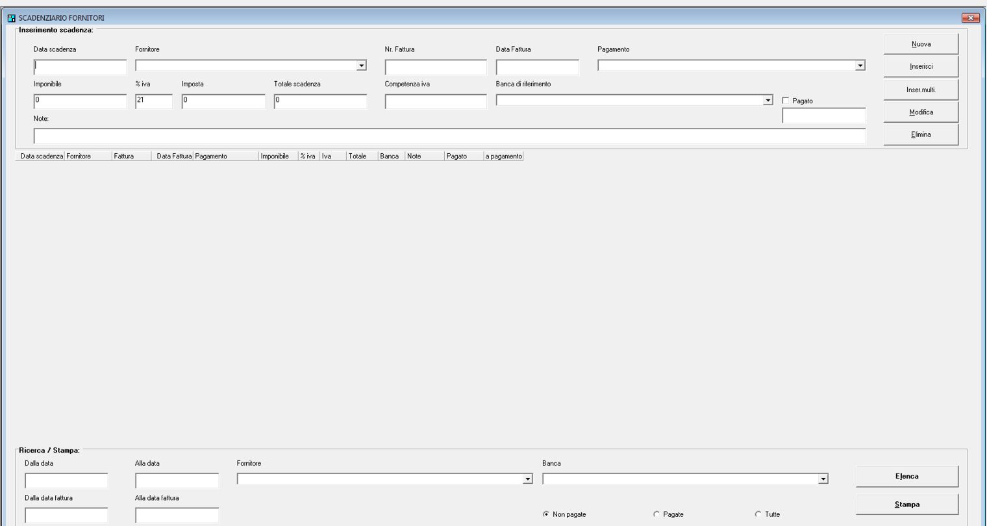Click the % iva column header in the list

[309, 157]
